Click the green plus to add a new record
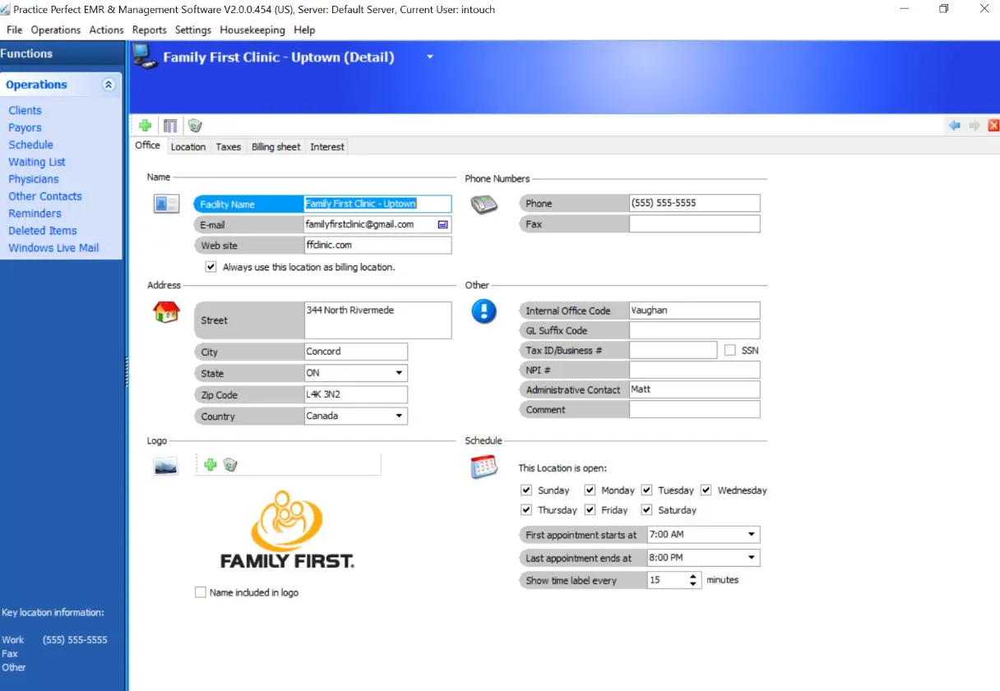Viewport: 1000px width, 691px height. [145, 125]
